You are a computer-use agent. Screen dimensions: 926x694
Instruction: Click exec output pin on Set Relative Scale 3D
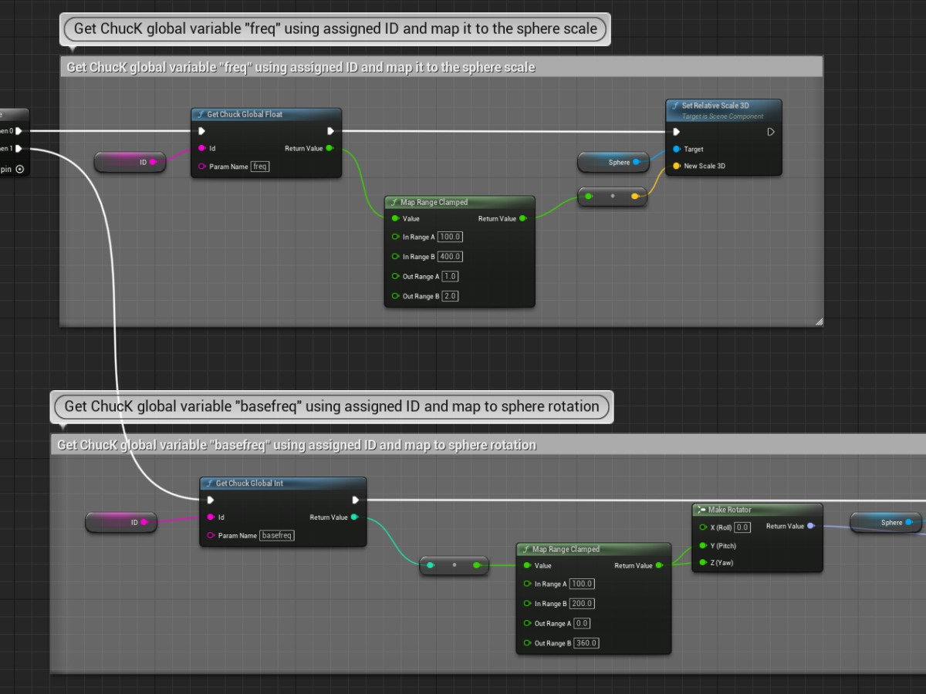point(770,132)
